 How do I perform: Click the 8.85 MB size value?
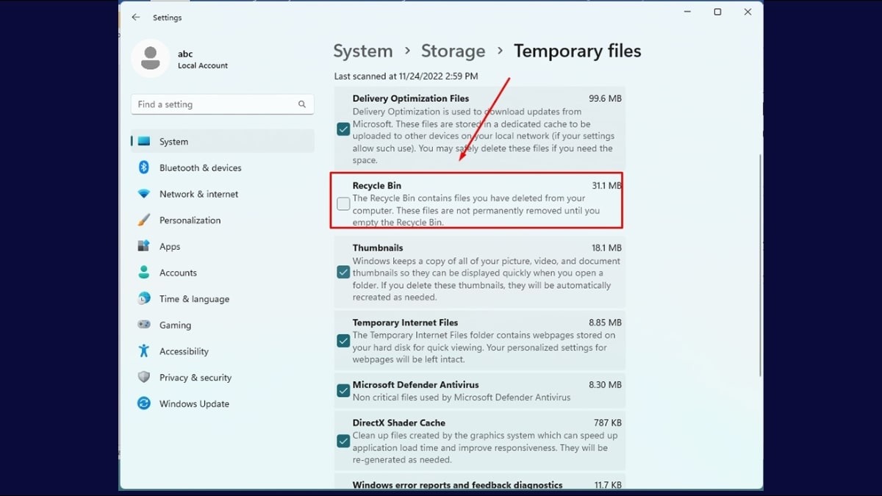pyautogui.click(x=605, y=323)
